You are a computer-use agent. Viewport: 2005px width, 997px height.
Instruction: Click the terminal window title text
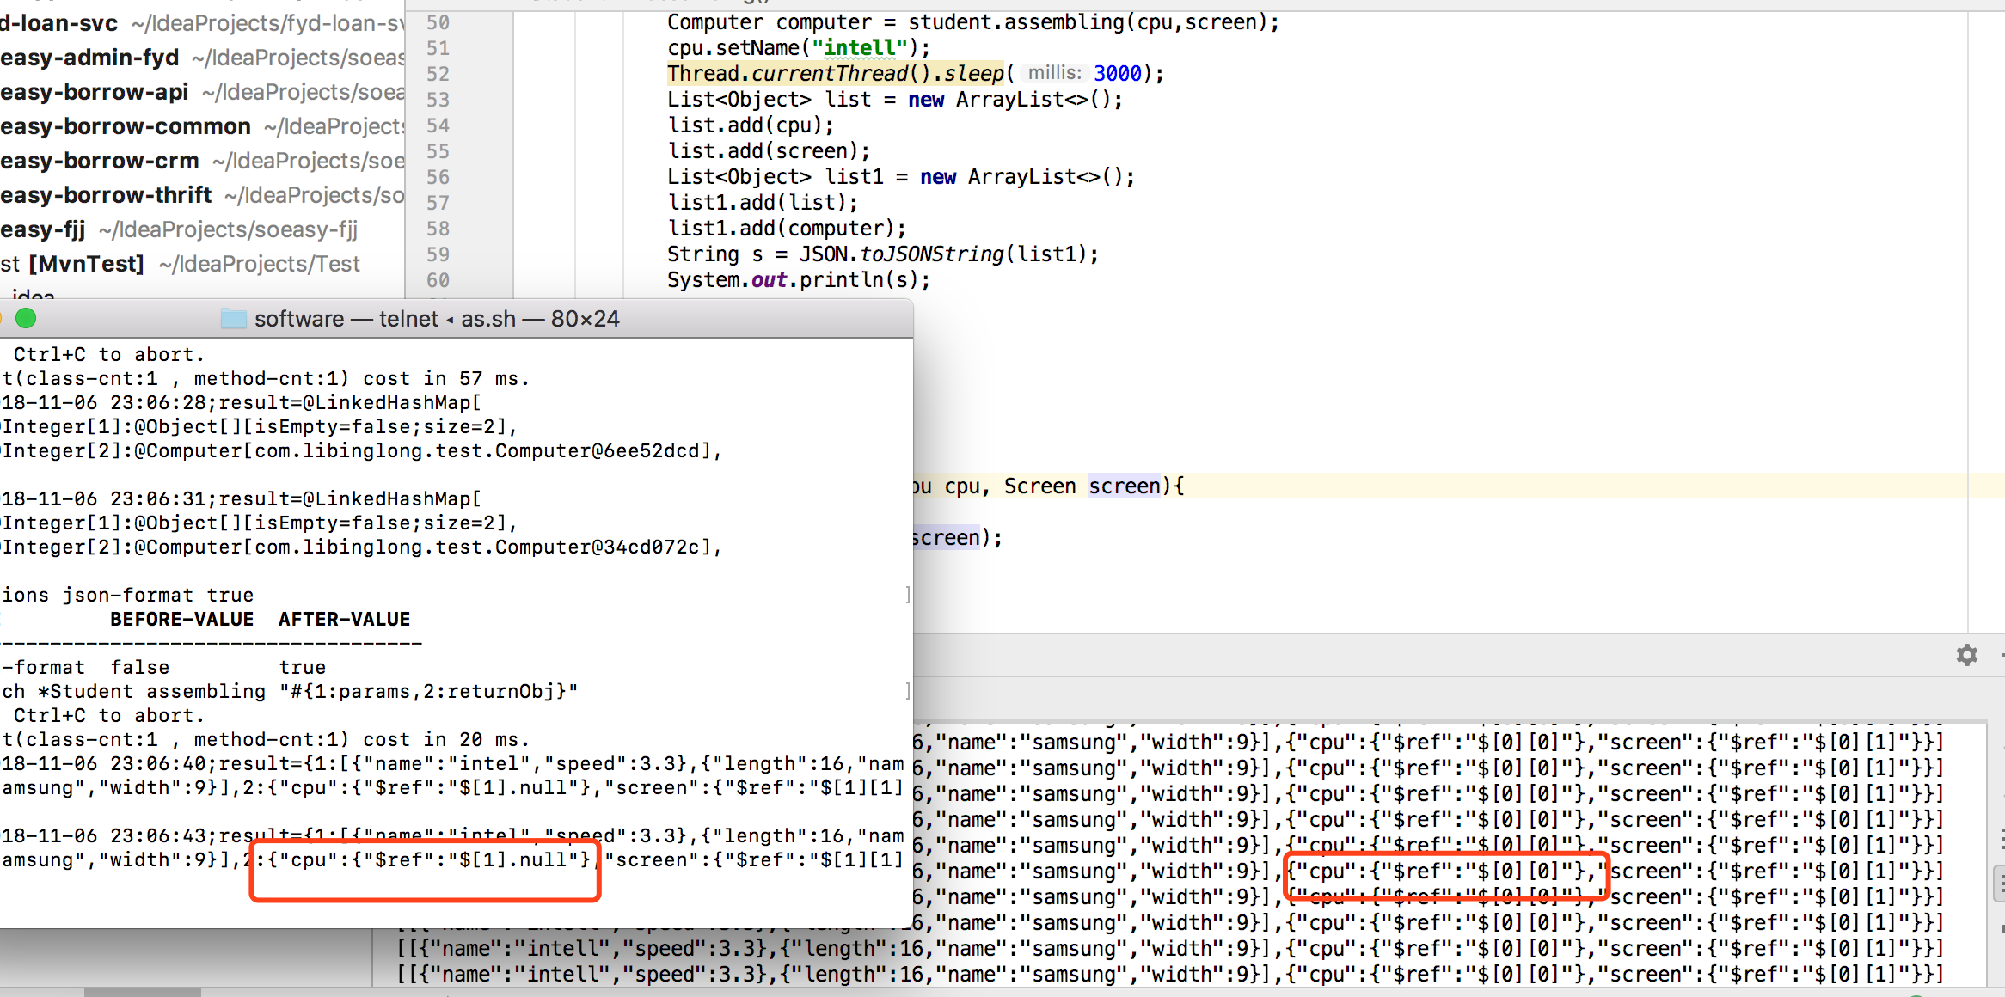click(436, 319)
